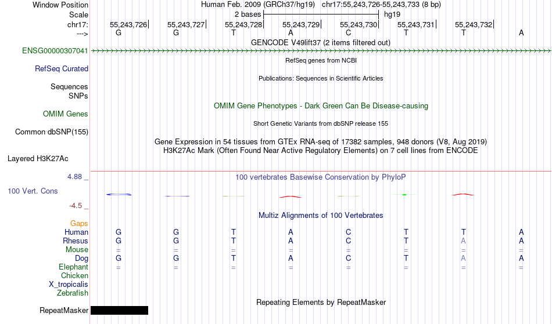Click Multiz Alignments of 100 Vertebrates title
The image size is (552, 324).
(x=321, y=216)
